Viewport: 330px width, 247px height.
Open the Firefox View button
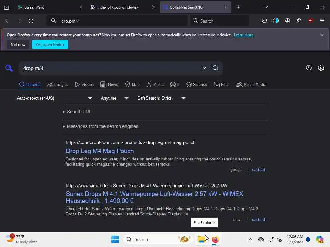pyautogui.click(x=6, y=7)
